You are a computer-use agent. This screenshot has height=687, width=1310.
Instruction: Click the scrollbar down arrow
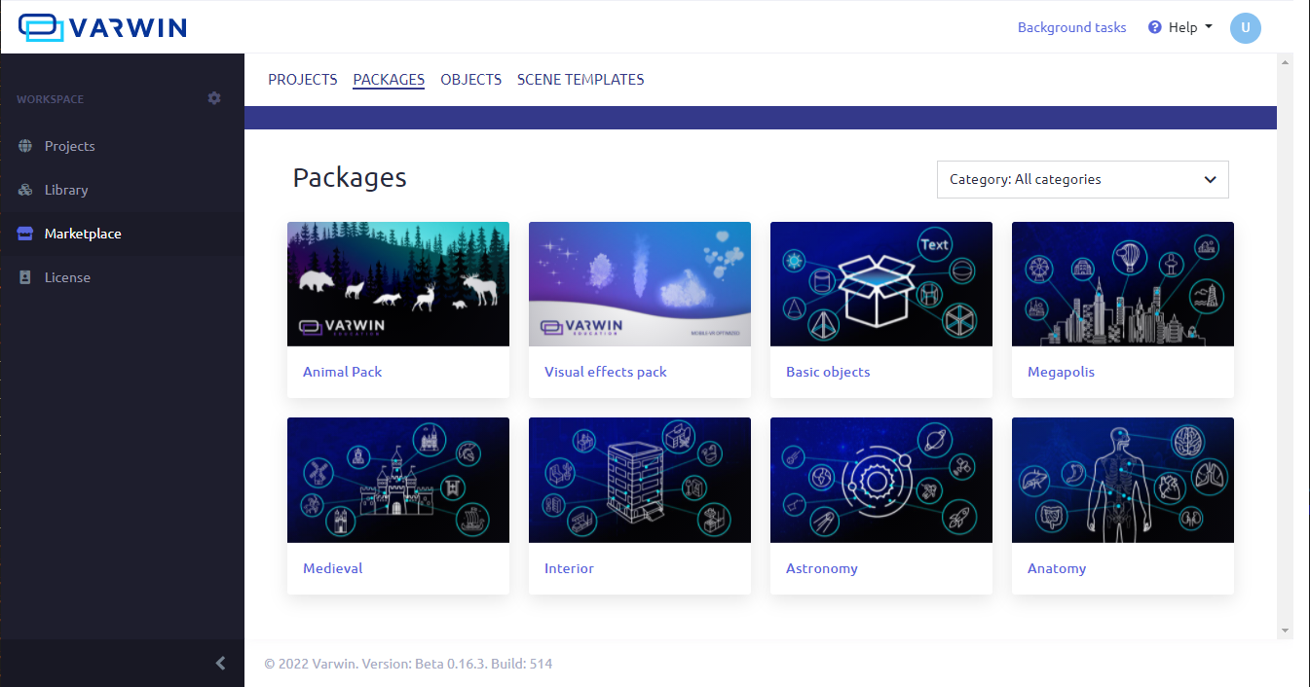point(1284,631)
